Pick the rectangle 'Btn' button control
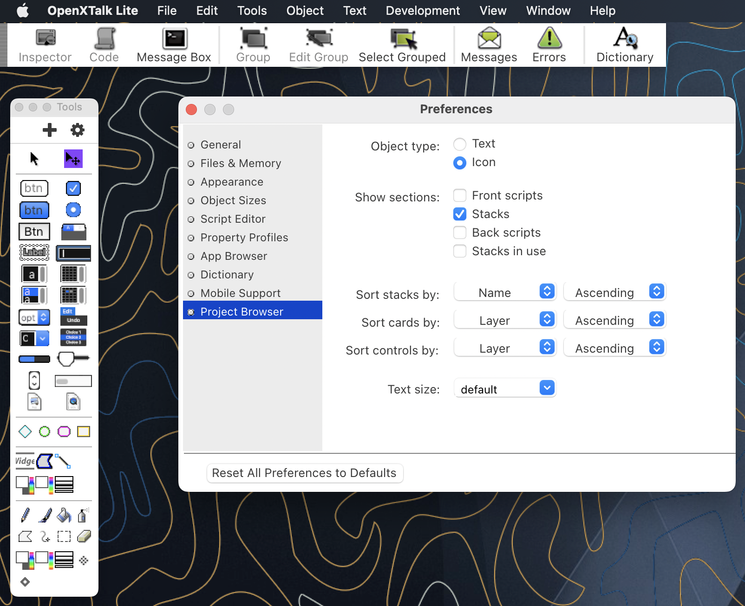 pos(34,232)
